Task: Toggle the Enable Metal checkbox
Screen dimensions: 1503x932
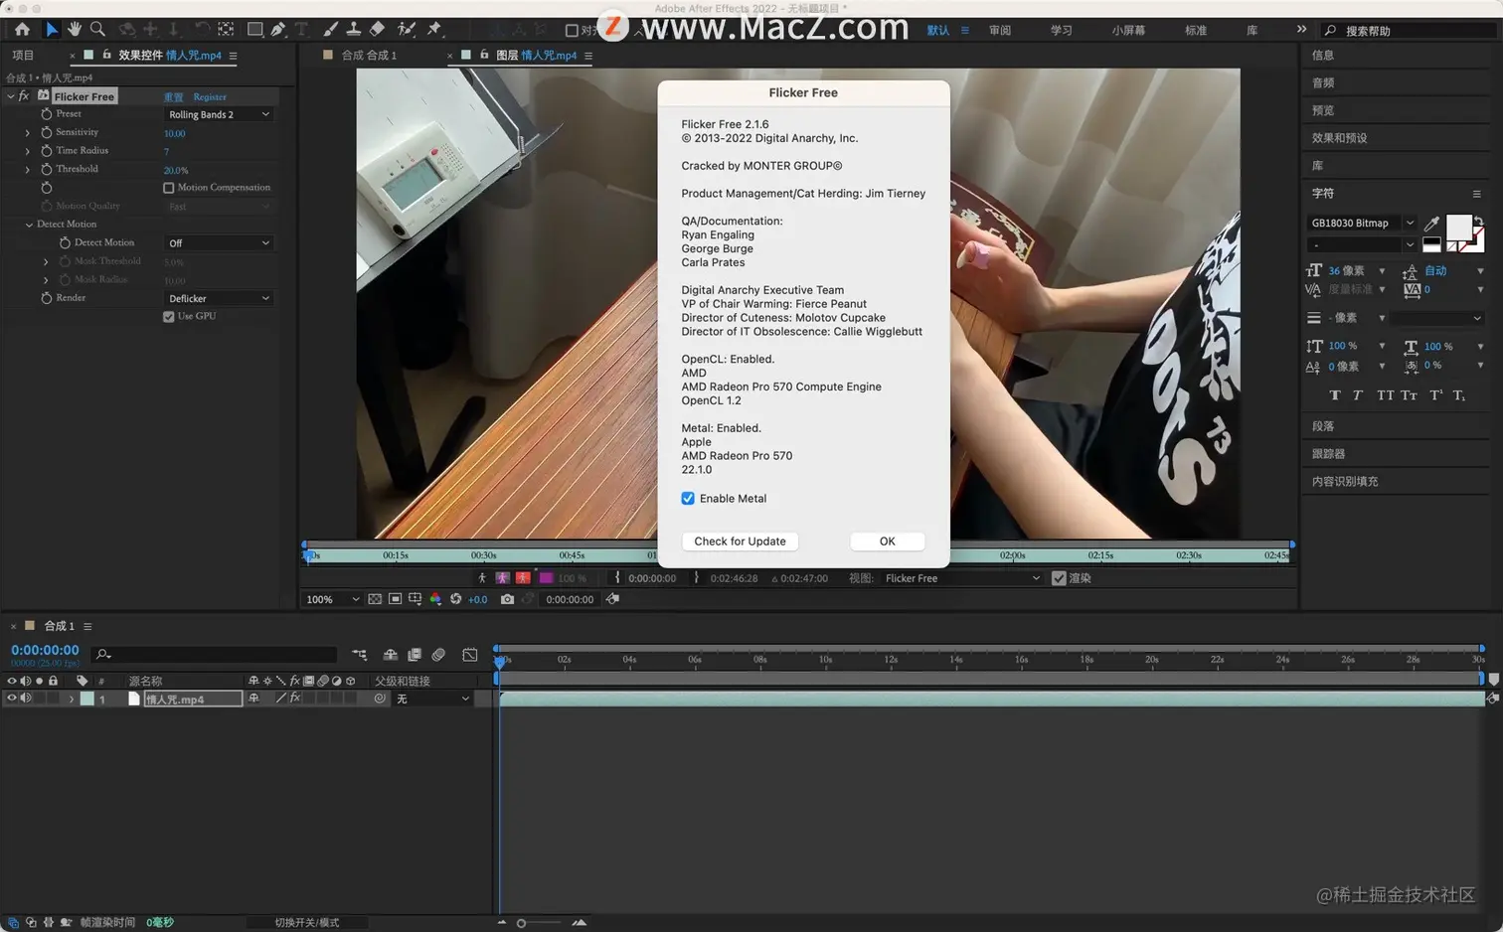Action: coord(688,499)
